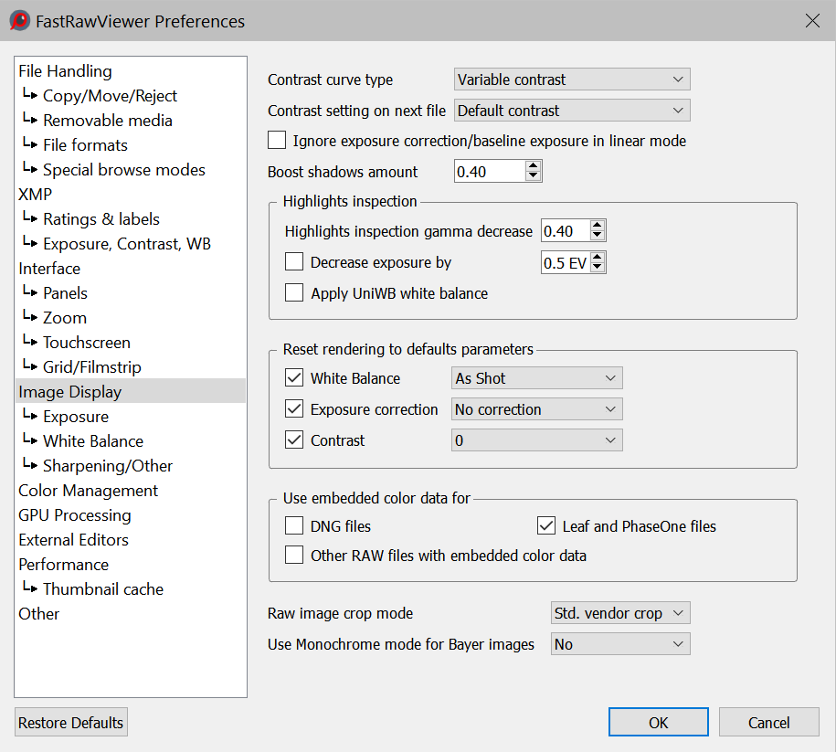This screenshot has width=836, height=752.
Task: Increase highlights inspection gamma decrease value
Action: [598, 227]
